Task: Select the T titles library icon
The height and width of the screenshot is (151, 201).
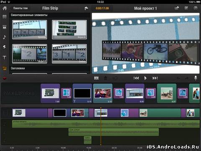Action: pos(5,57)
